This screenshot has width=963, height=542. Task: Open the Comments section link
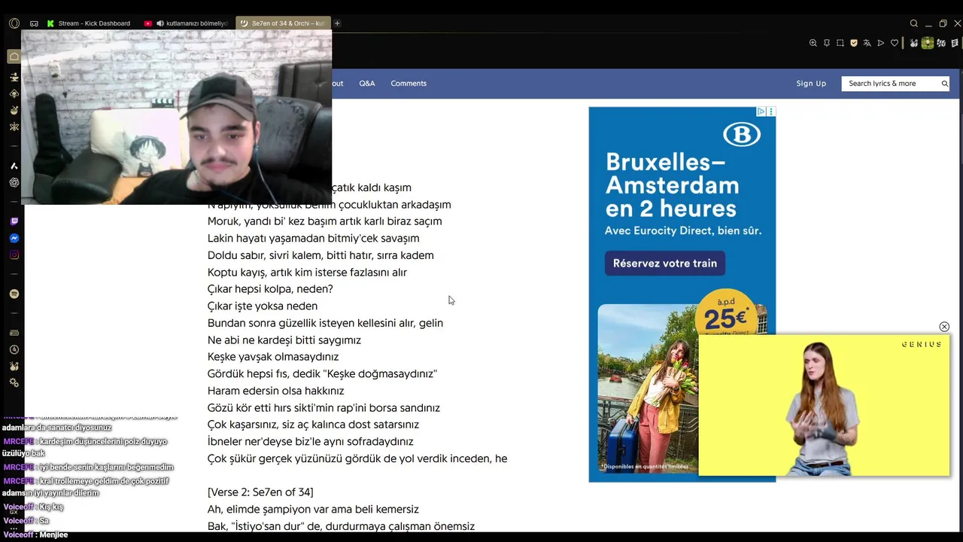(x=409, y=84)
